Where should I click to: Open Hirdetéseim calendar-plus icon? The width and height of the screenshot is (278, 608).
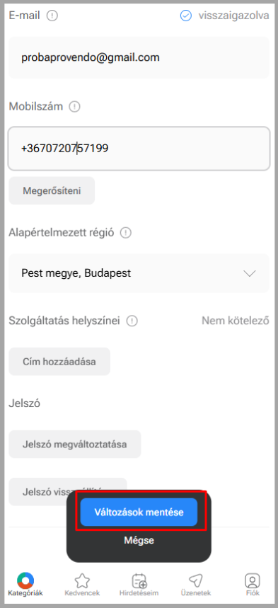(139, 585)
